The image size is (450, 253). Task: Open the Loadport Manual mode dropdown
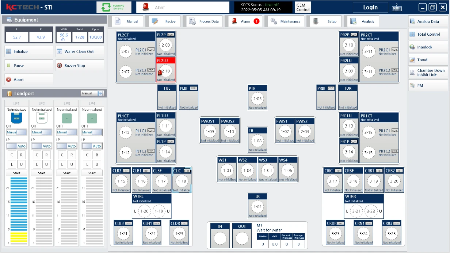point(92,93)
